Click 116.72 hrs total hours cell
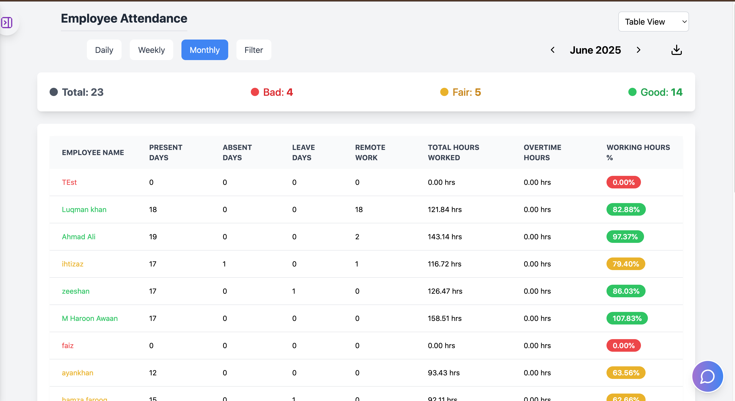The image size is (735, 401). click(x=445, y=264)
